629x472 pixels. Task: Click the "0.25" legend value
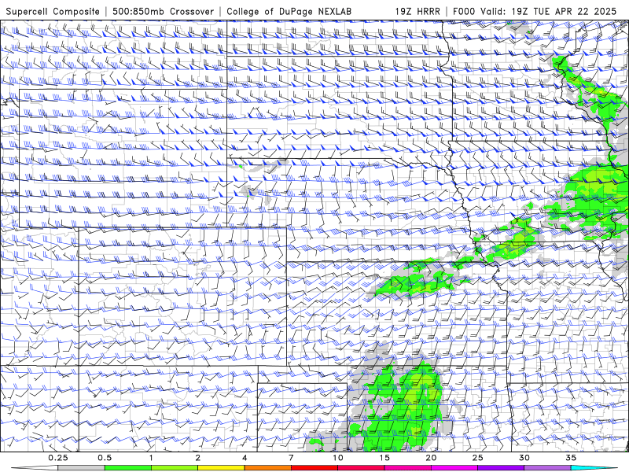(x=57, y=458)
